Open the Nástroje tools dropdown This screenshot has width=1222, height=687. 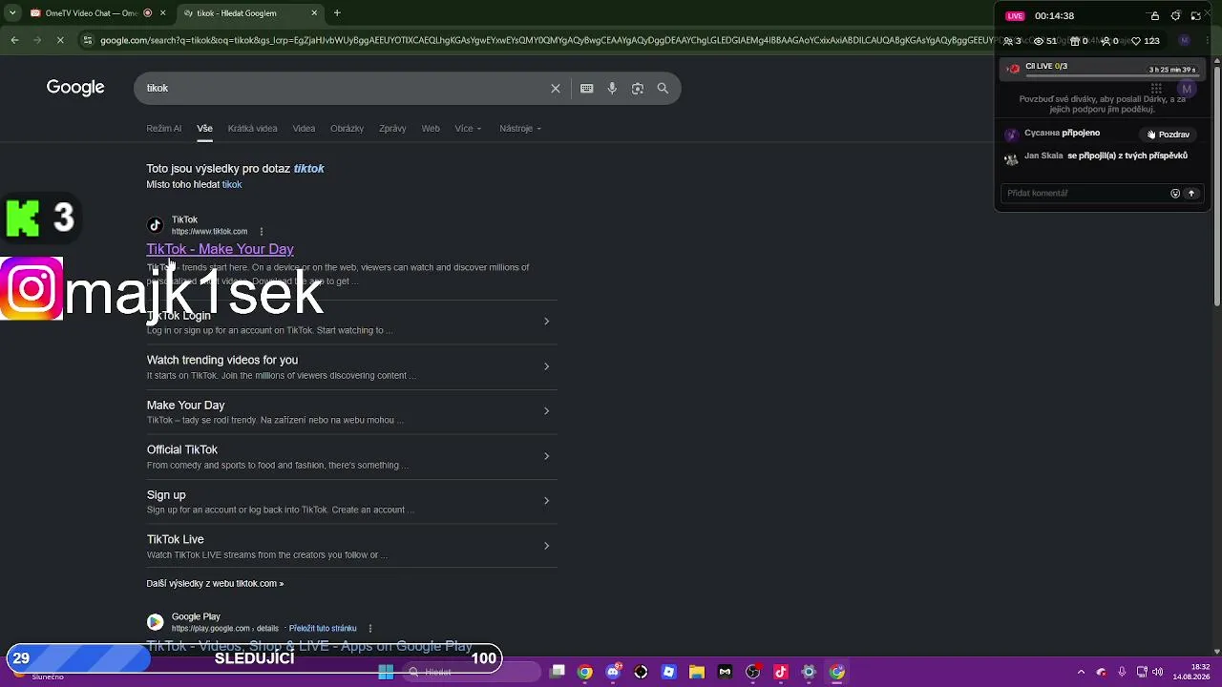[520, 129]
